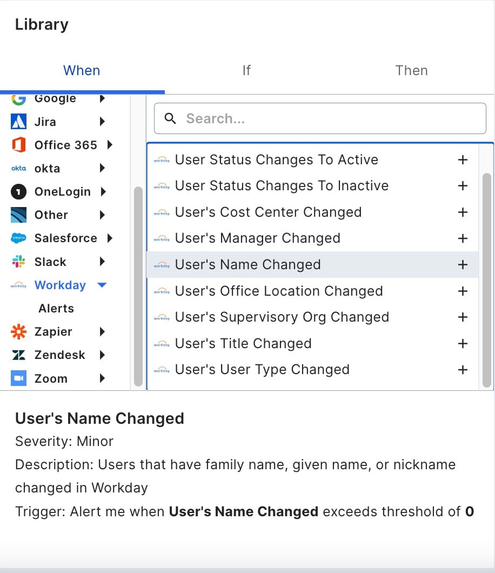
Task: Add User's Name Changed with plus
Action: point(463,264)
